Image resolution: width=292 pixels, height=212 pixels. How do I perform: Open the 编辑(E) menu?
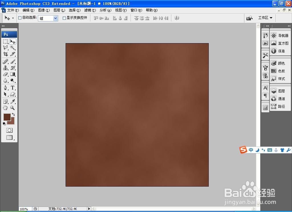[x=29, y=10]
